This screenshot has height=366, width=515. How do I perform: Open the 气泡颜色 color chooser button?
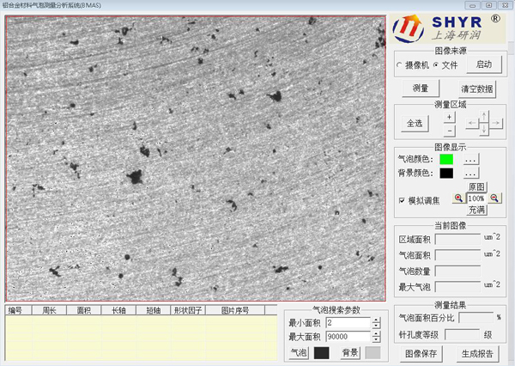coord(470,159)
